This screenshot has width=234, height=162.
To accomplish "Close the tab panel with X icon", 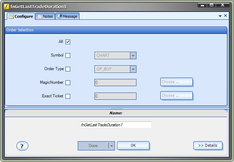I will coord(225,16).
